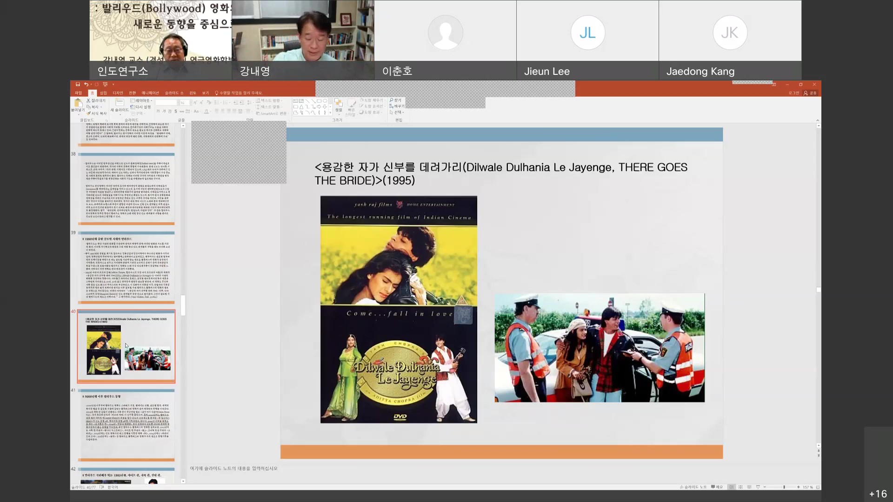Select slide 40 thumbnail

(126, 346)
